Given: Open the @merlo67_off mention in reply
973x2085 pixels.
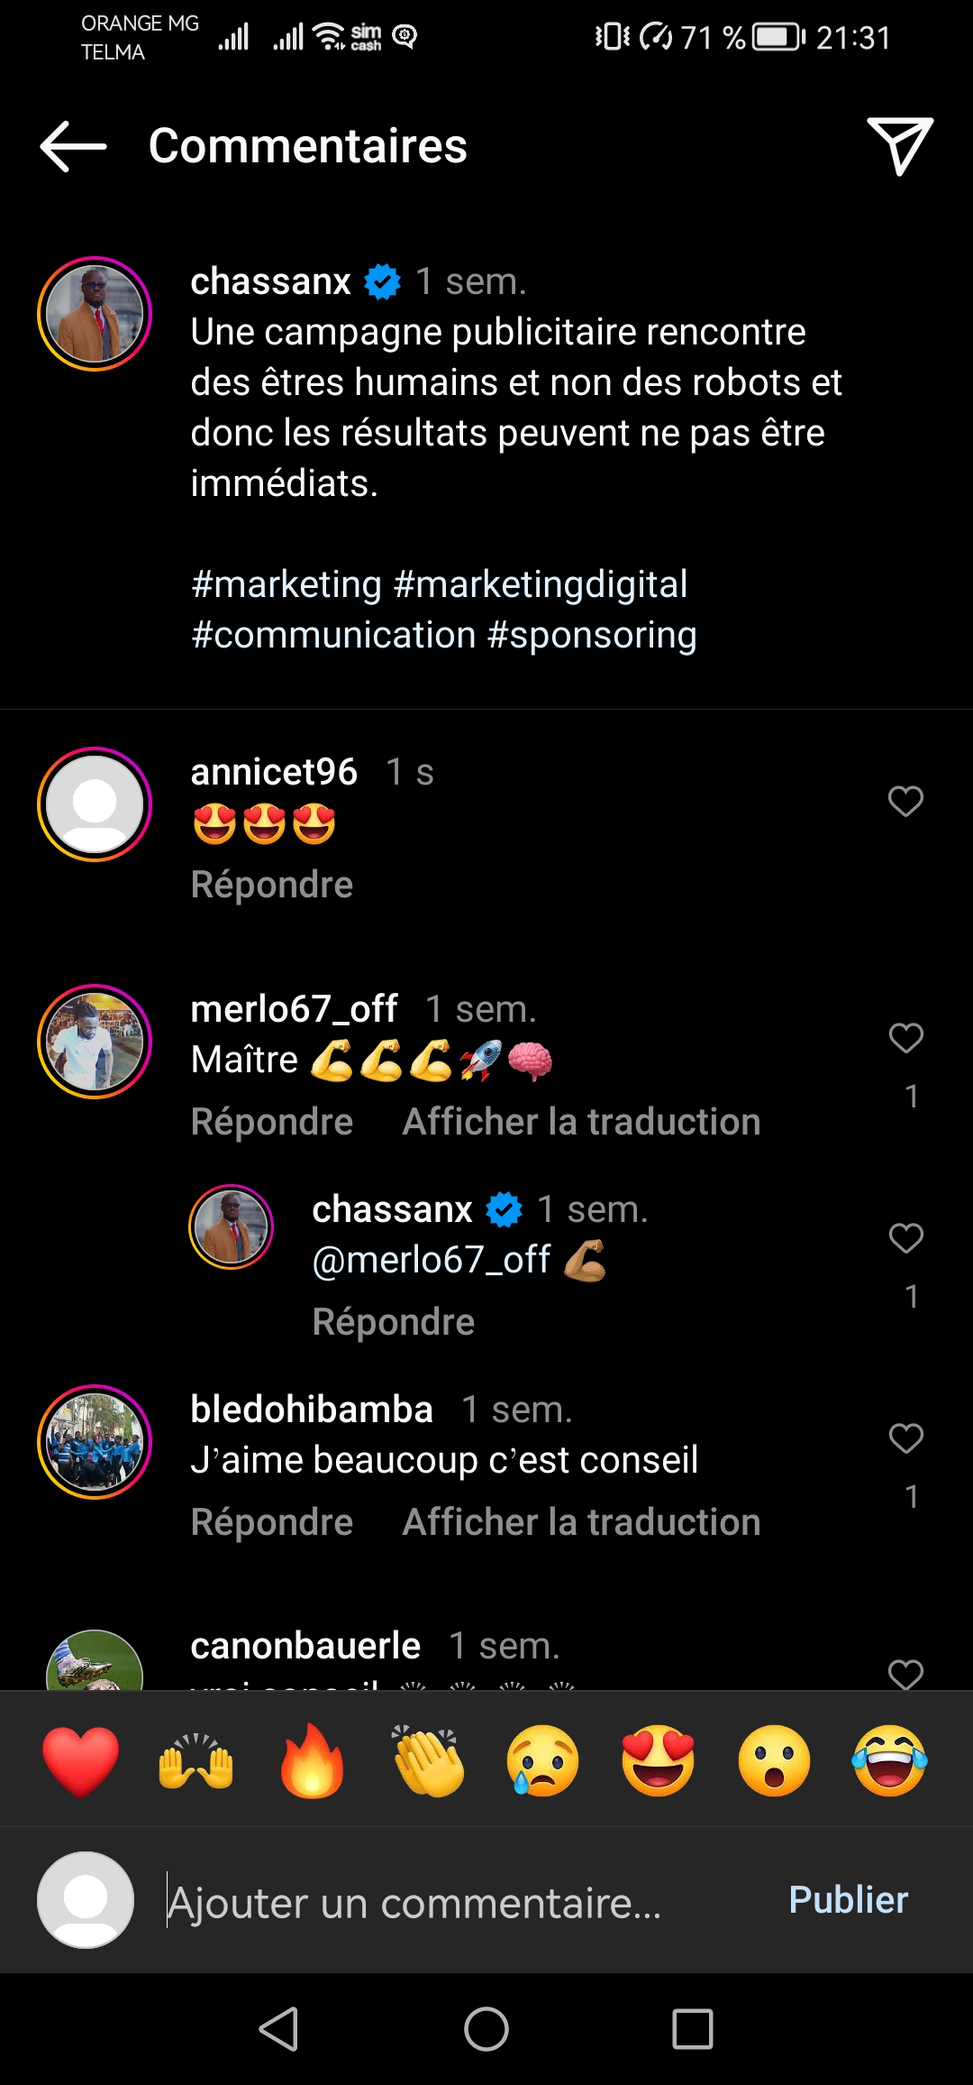Looking at the screenshot, I should point(431,1260).
